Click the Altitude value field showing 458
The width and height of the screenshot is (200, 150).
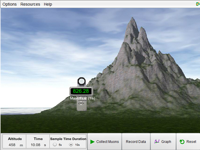(x=12, y=145)
